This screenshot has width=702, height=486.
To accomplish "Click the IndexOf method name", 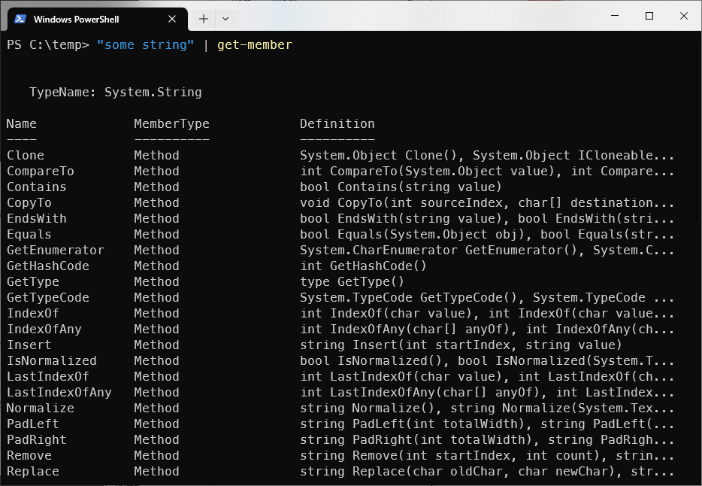I will pos(32,314).
